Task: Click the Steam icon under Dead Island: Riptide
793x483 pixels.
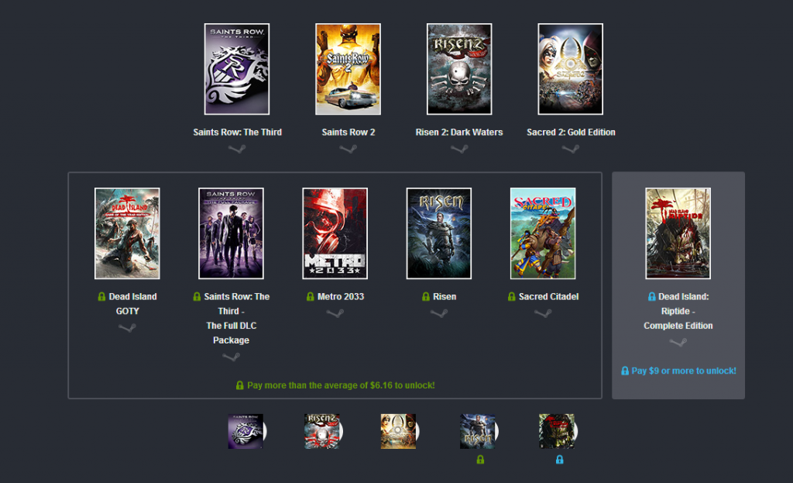Action: pyautogui.click(x=678, y=343)
